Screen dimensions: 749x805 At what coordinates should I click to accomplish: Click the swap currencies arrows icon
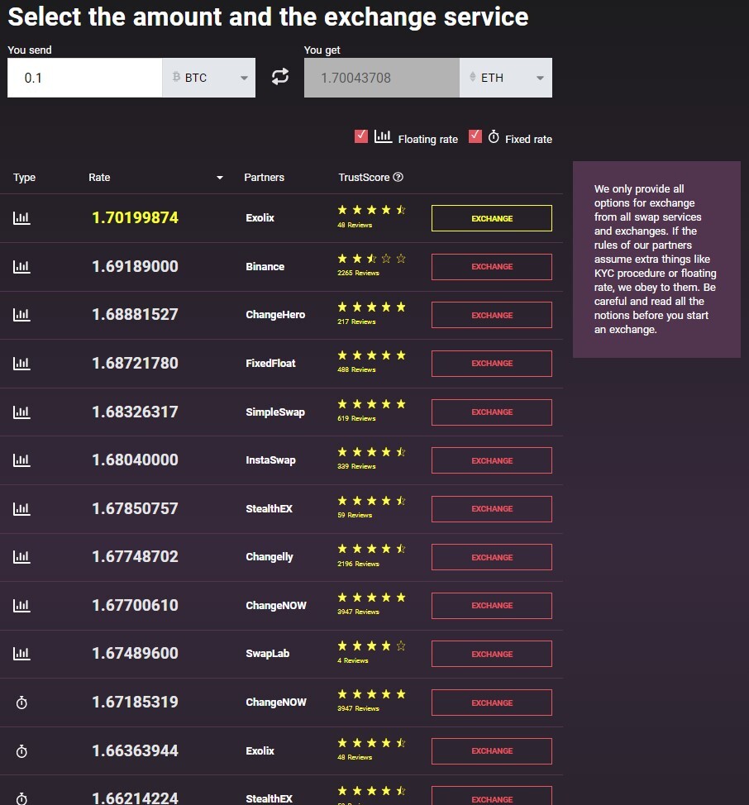click(x=279, y=77)
